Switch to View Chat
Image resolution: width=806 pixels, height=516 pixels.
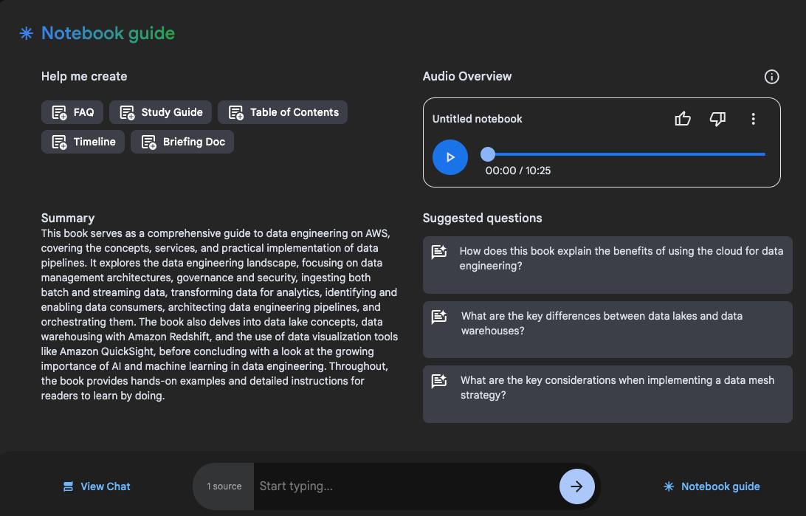[x=97, y=486]
